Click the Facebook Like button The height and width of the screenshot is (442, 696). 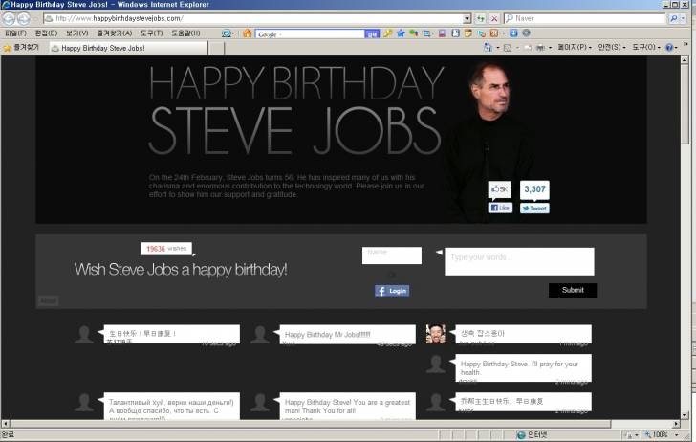[500, 208]
